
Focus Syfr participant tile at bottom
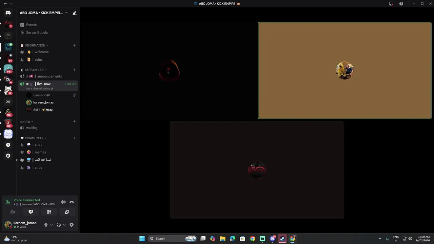(x=257, y=170)
